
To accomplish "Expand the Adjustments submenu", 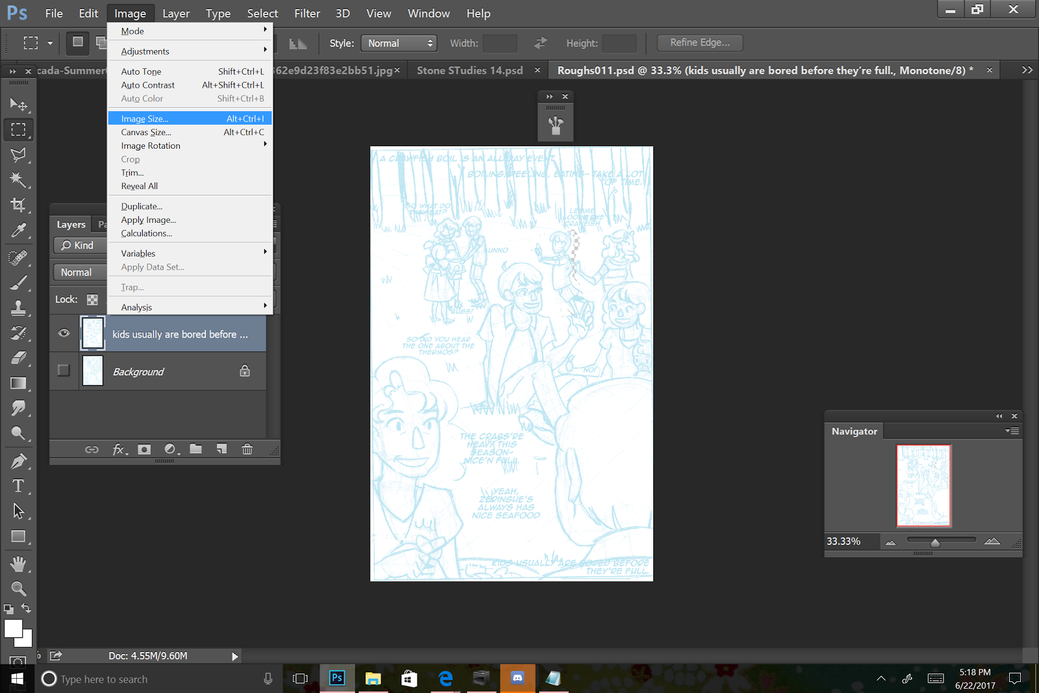I will [x=190, y=51].
